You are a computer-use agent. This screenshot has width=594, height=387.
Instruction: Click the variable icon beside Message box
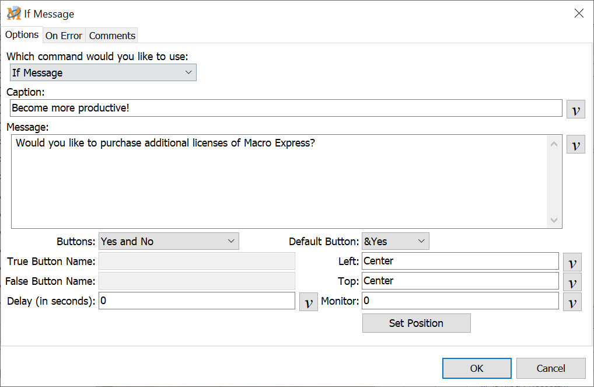[575, 144]
